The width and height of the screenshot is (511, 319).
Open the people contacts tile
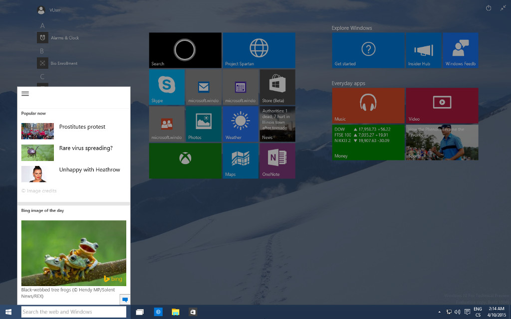pyautogui.click(x=167, y=124)
